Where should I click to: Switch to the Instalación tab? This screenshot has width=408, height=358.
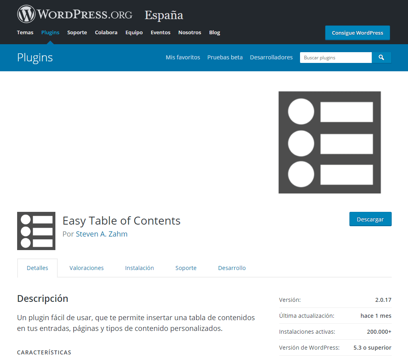click(x=139, y=268)
